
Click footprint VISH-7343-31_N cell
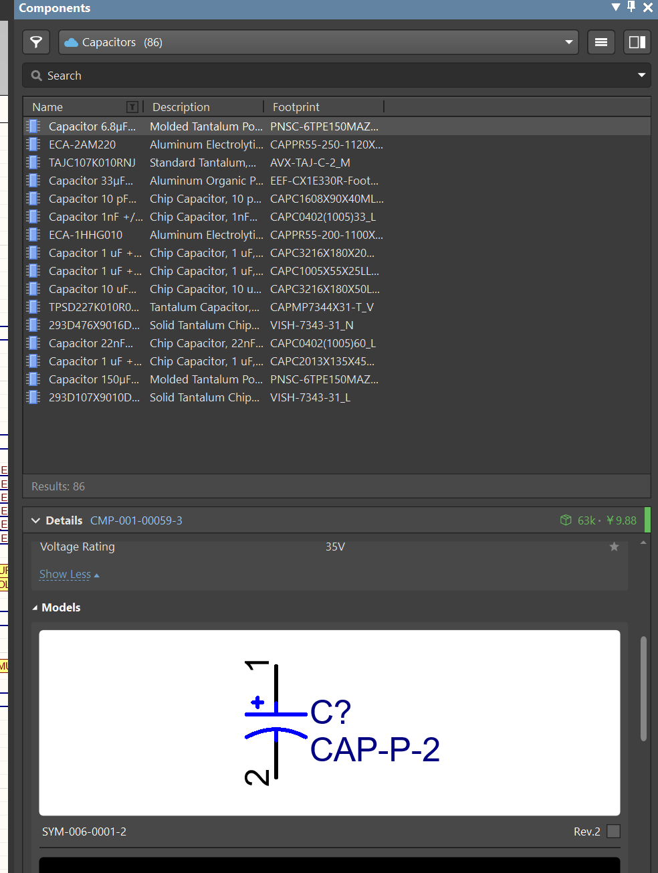pyautogui.click(x=312, y=325)
